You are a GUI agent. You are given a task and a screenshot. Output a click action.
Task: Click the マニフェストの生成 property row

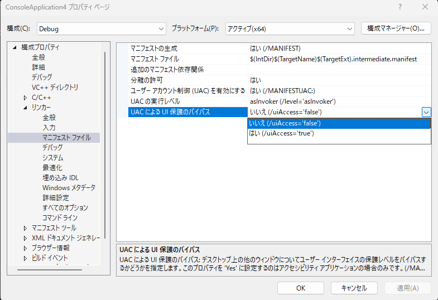[280, 49]
